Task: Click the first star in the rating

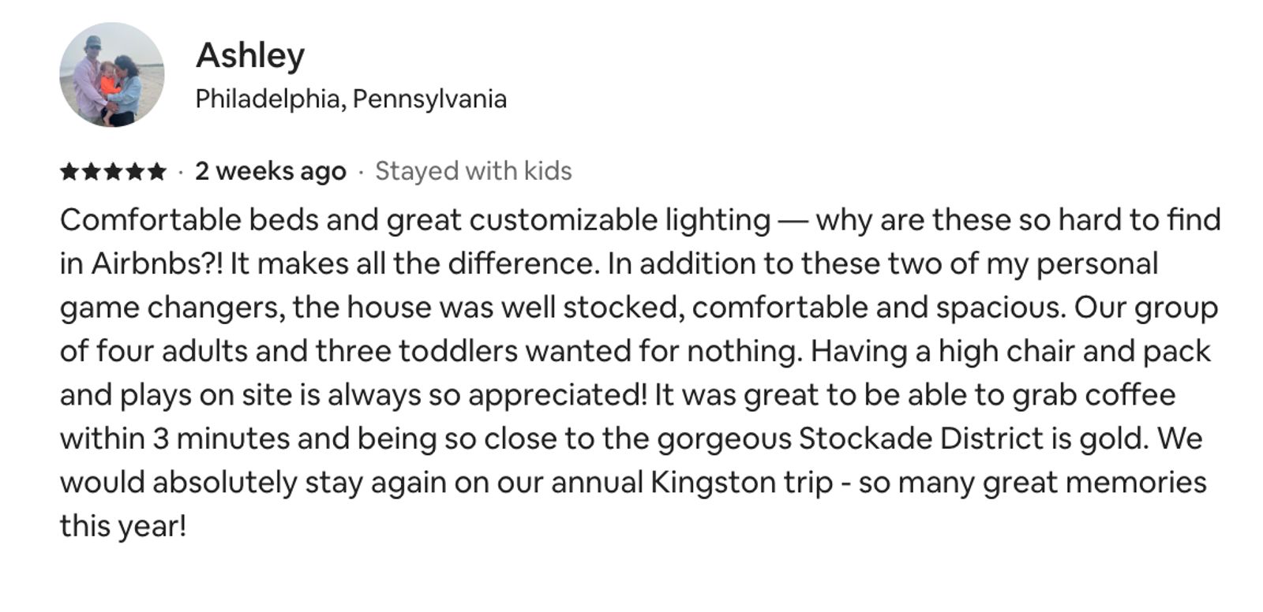Action: point(69,171)
